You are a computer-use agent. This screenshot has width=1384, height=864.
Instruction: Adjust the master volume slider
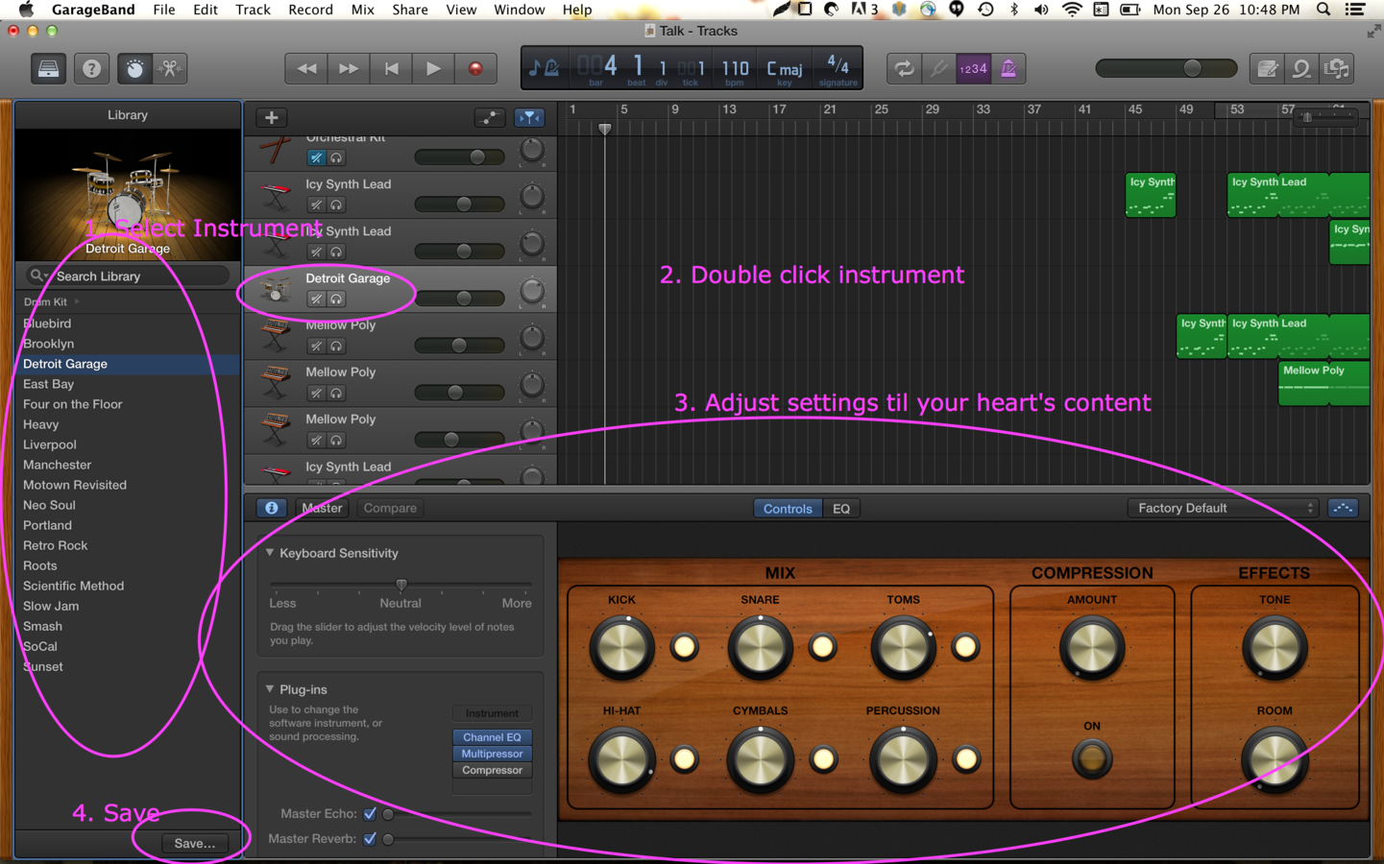pos(1166,68)
